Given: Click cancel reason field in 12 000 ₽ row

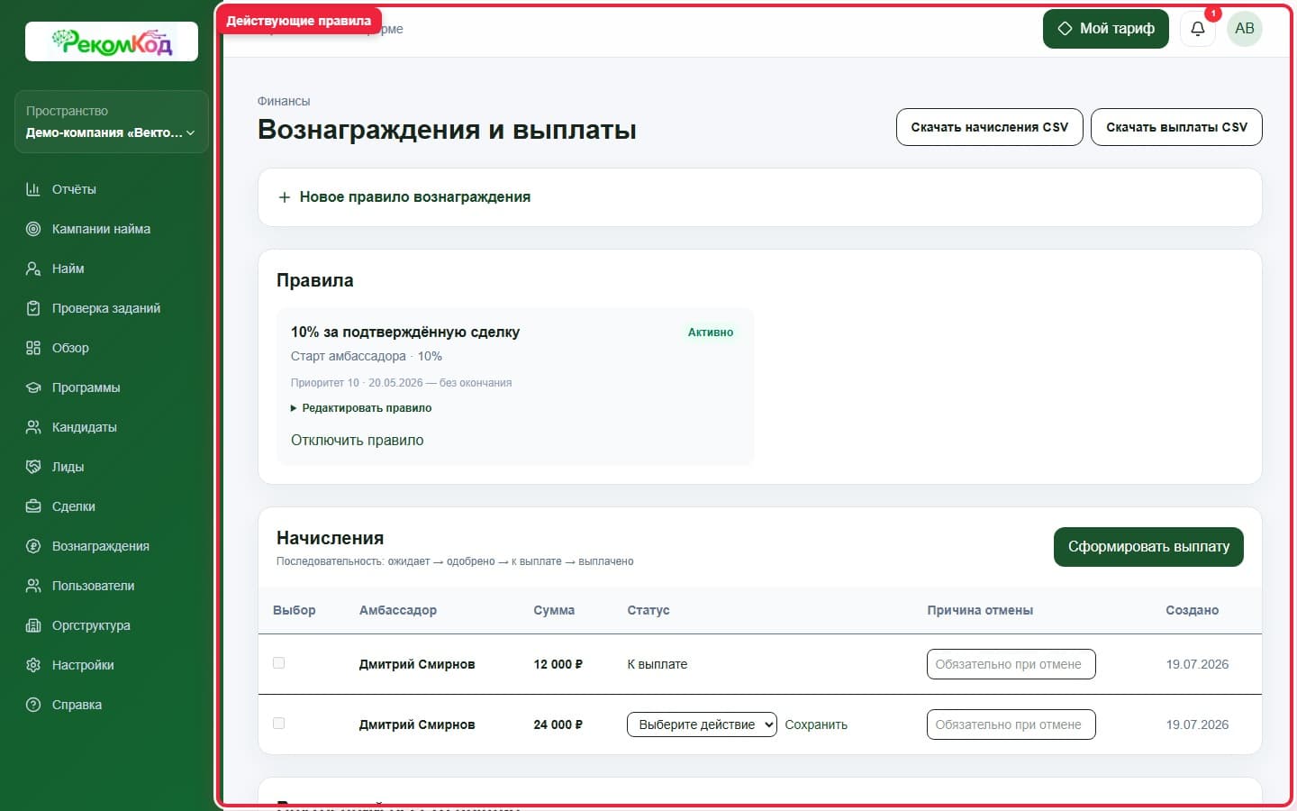Looking at the screenshot, I should point(1011,664).
